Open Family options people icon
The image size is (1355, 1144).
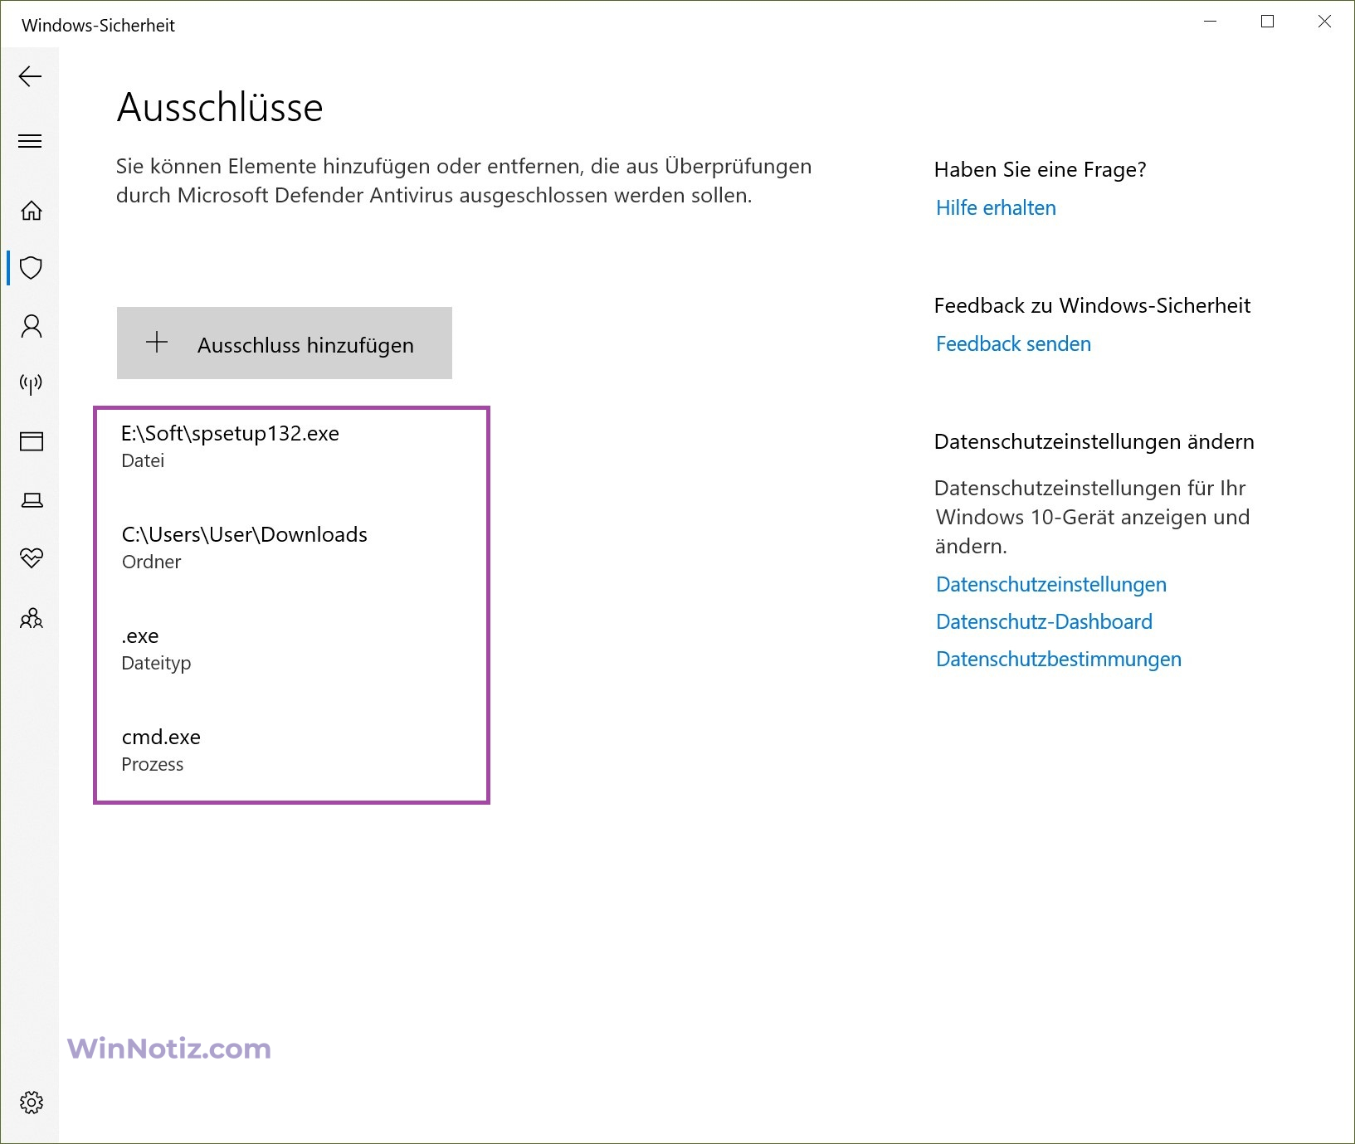[x=32, y=618]
